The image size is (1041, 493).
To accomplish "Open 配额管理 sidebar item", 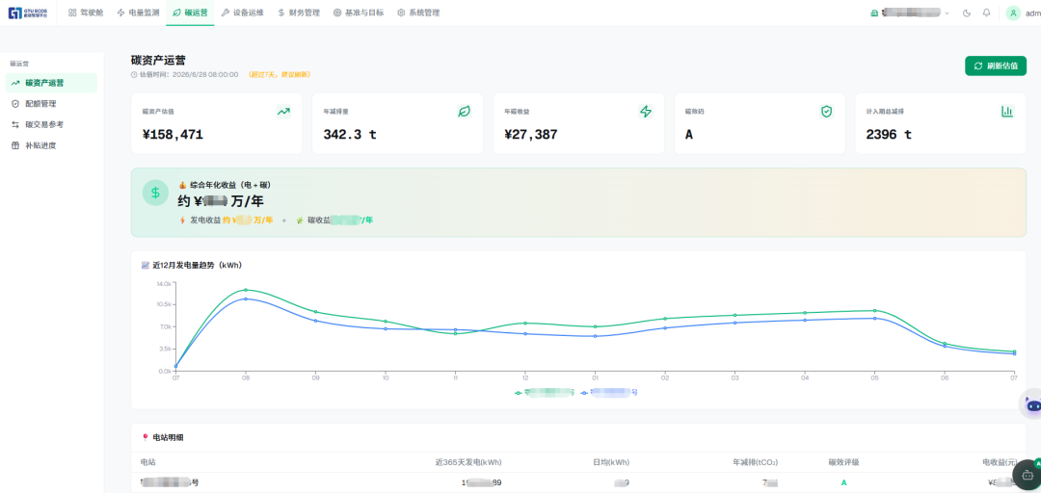I will click(x=51, y=103).
